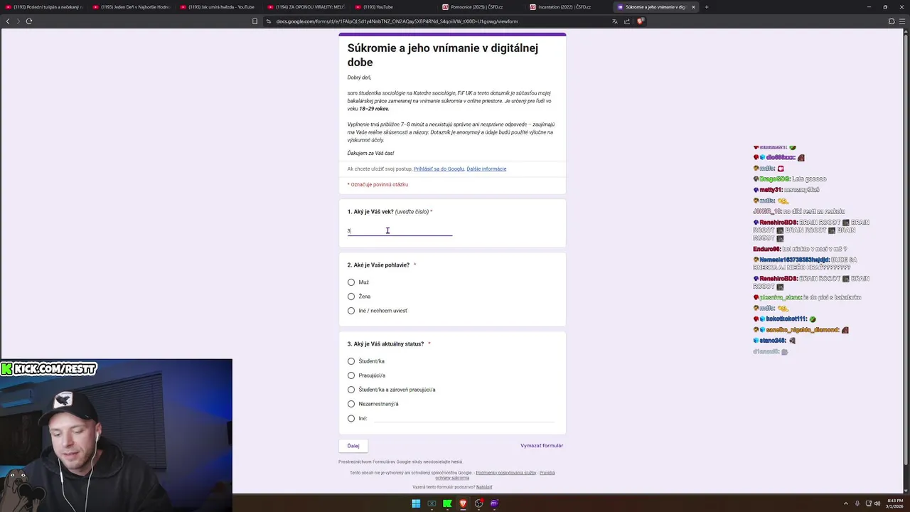Click the Iné text input line
Viewport: 910px width, 512px height.
464,418
